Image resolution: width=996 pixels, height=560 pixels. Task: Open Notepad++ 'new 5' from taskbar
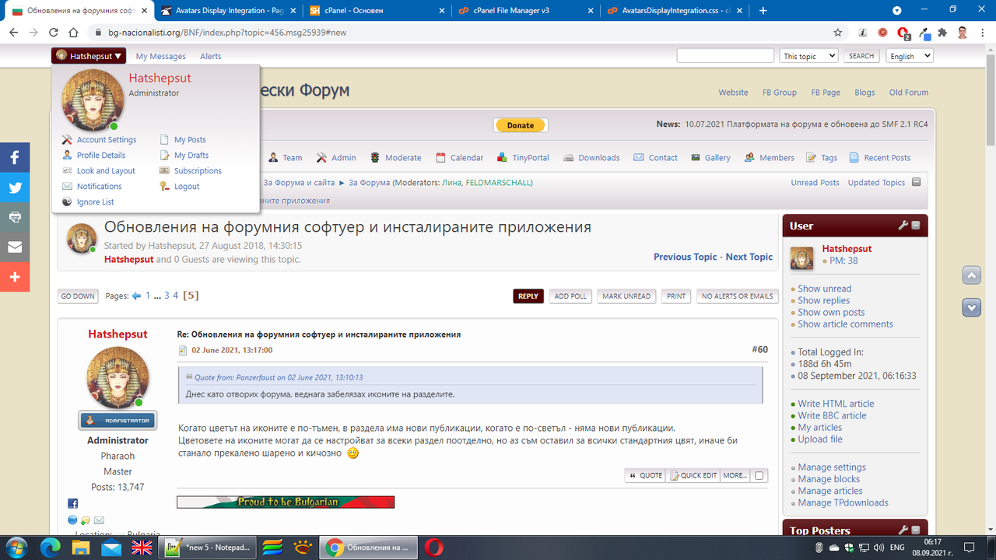pos(207,548)
